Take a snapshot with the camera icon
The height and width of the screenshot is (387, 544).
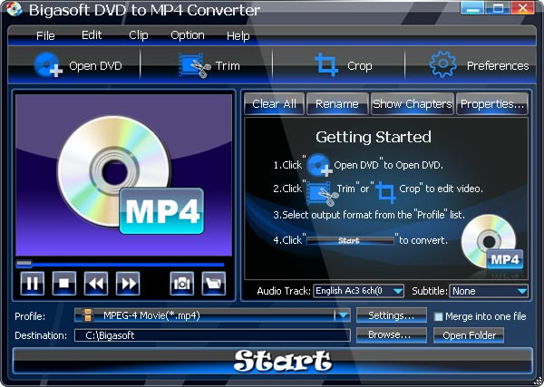tap(182, 284)
